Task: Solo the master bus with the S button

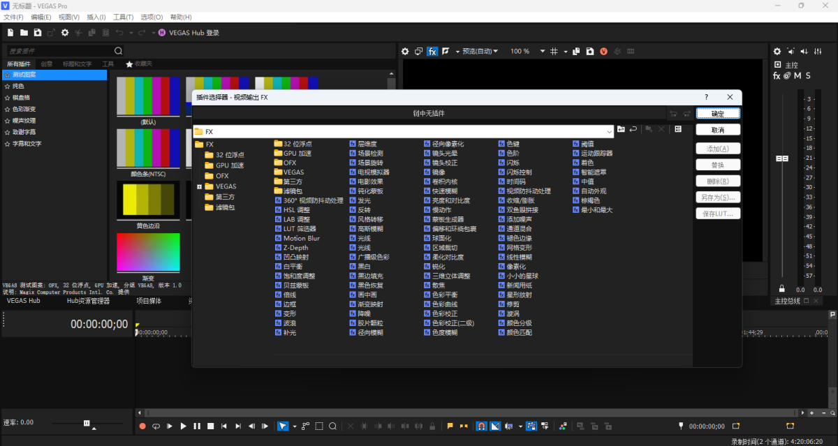Action: point(808,75)
